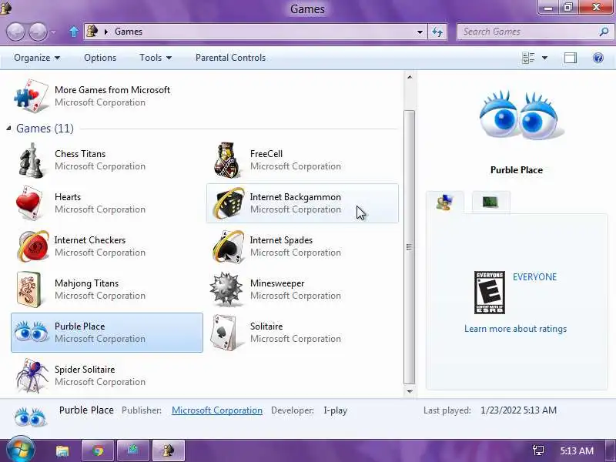Screen dimensions: 616x462
Task: Click the taskbar clock showing 5:13 AM
Action: [x=577, y=450]
